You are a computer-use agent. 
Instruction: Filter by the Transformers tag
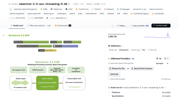(82, 9)
